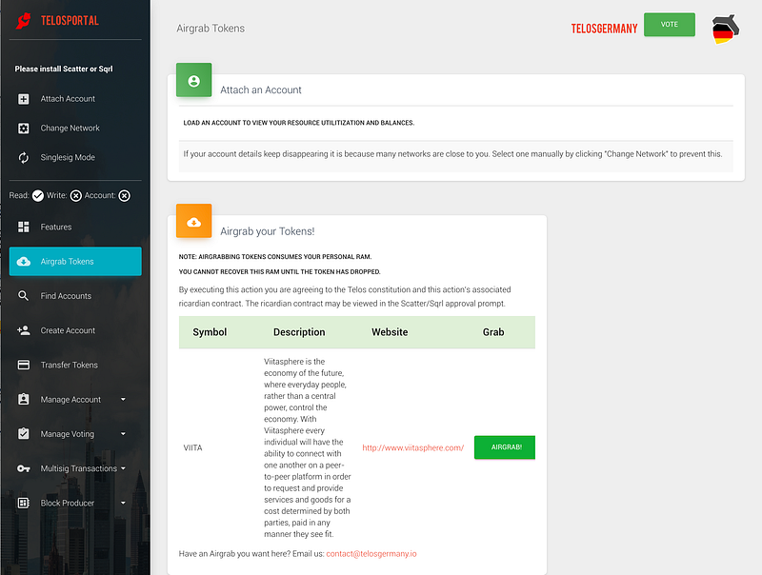Click the TELOSPORTAL title text

coord(70,20)
